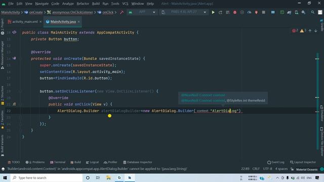
Task: Open Material Oceanic theme switcher
Action: pos(307,169)
